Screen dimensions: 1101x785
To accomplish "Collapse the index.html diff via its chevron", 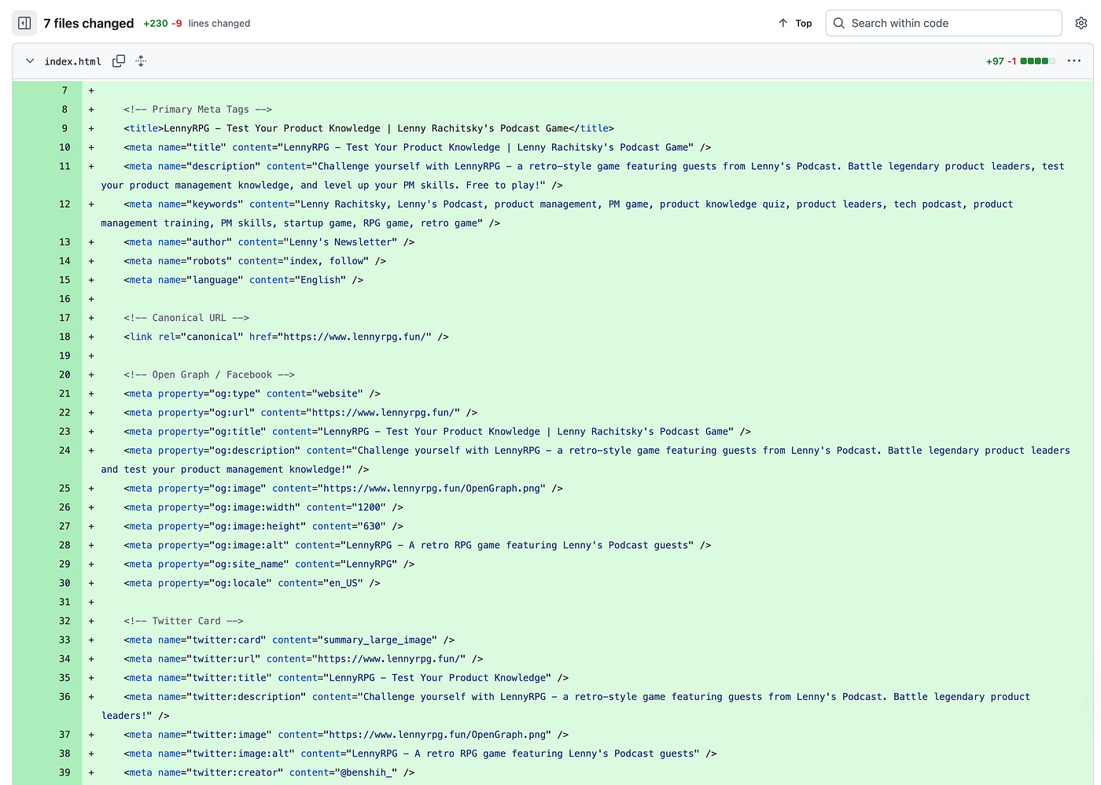I will [29, 61].
